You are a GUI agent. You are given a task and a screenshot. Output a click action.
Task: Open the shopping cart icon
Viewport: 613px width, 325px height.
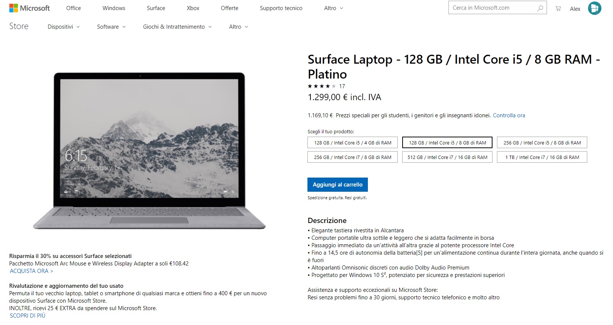pos(558,8)
